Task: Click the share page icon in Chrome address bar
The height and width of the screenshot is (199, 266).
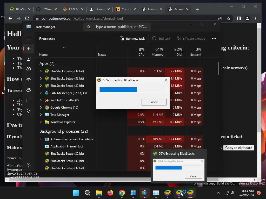Action: pyautogui.click(x=220, y=18)
